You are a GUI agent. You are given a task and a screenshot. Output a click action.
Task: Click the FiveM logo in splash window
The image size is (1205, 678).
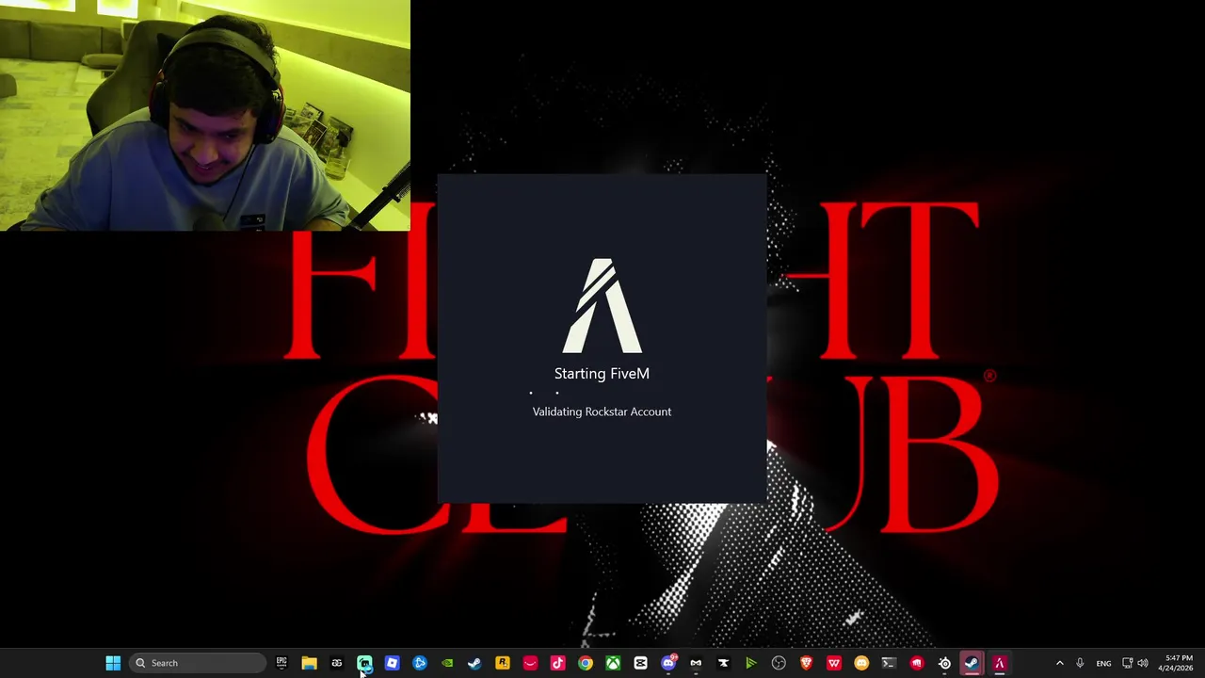coord(602,306)
